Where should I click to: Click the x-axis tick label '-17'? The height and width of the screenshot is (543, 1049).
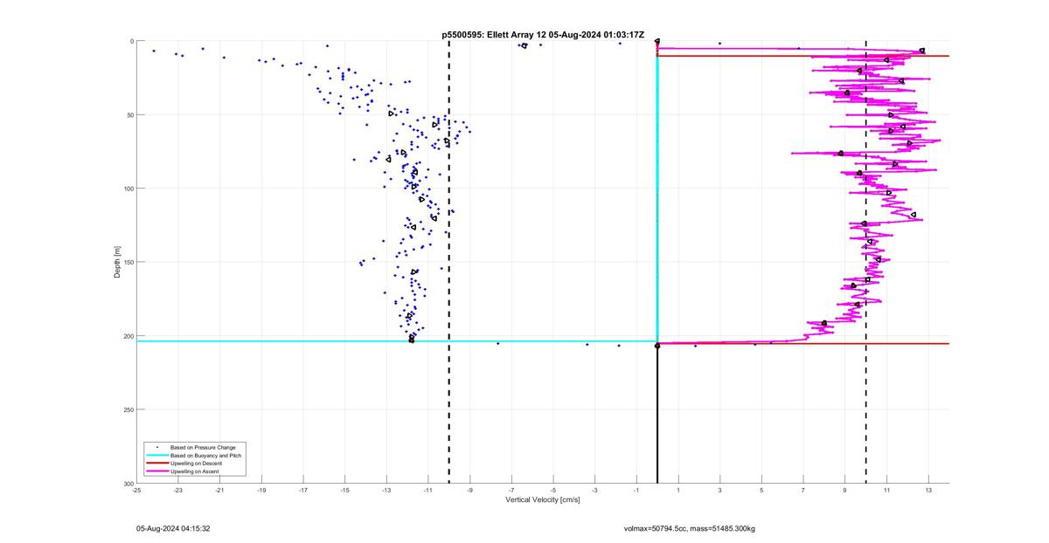(303, 491)
